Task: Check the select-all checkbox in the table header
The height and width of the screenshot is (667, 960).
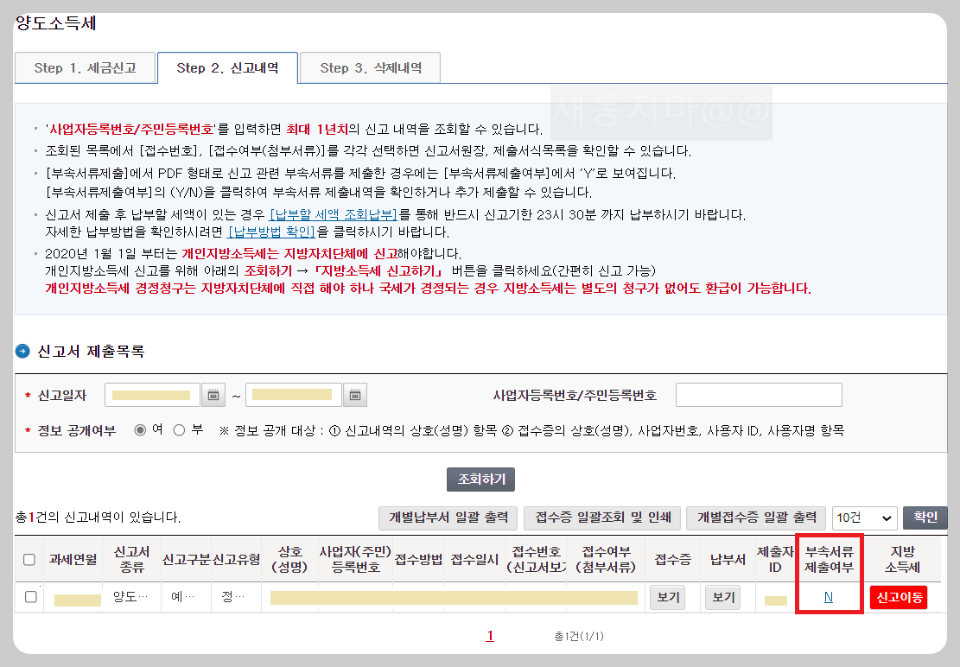Action: coord(29,559)
